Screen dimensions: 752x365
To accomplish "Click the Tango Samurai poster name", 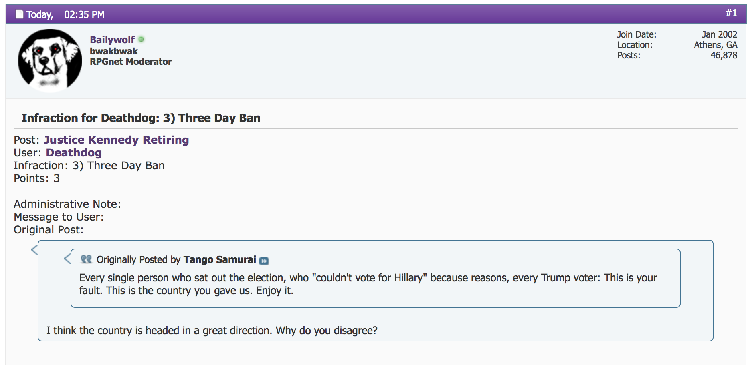I will click(x=220, y=259).
